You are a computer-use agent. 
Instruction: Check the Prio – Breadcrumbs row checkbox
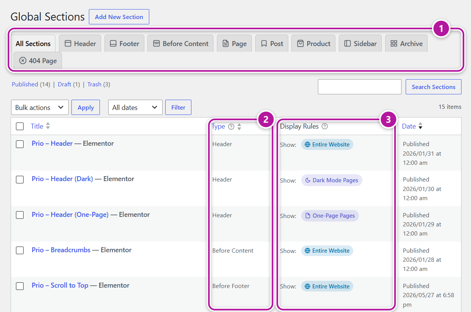point(20,250)
